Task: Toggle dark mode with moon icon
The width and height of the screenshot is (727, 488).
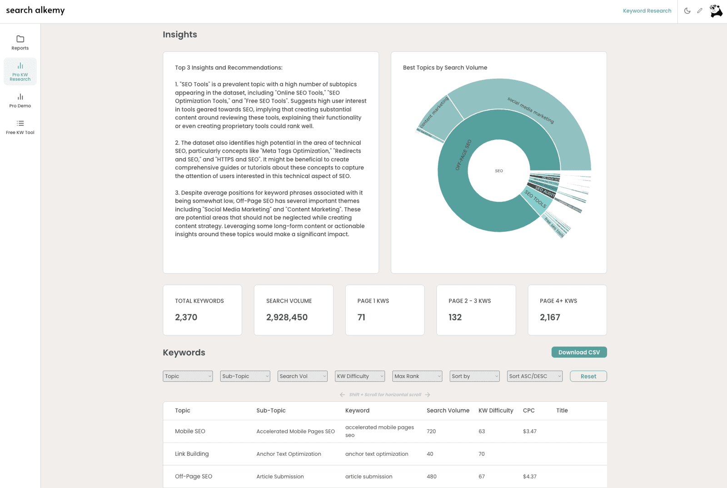Action: 687,11
